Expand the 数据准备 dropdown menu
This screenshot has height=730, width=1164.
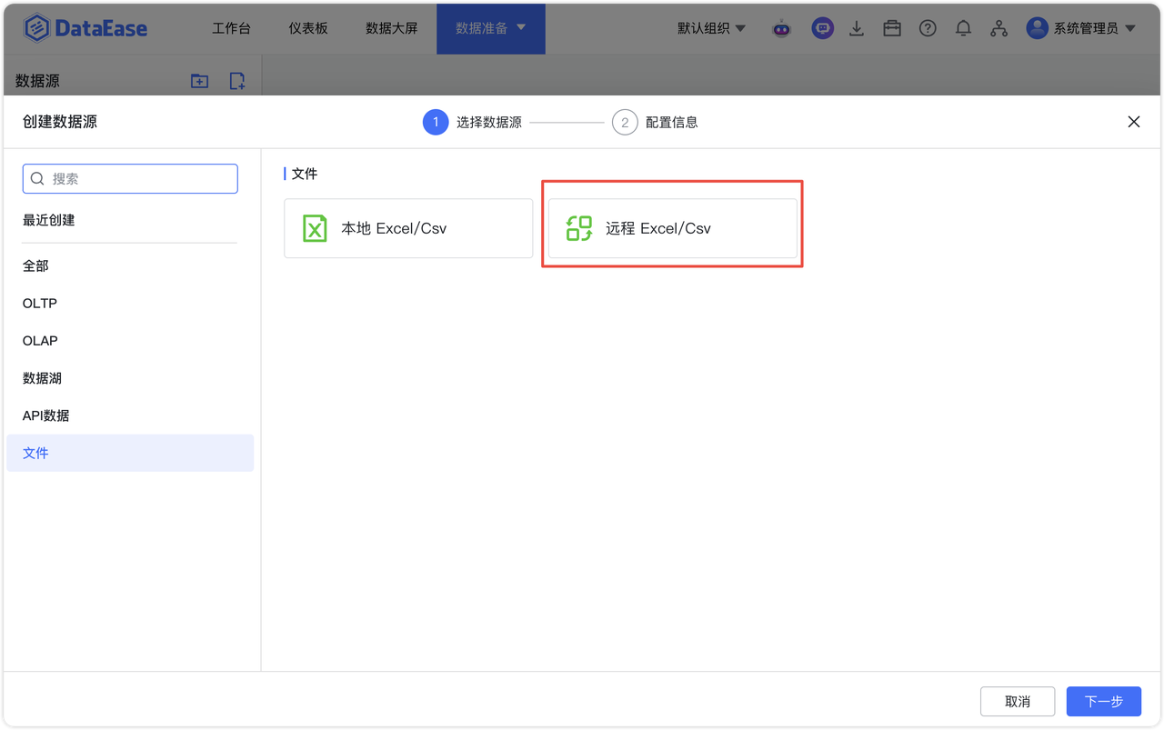pos(491,28)
